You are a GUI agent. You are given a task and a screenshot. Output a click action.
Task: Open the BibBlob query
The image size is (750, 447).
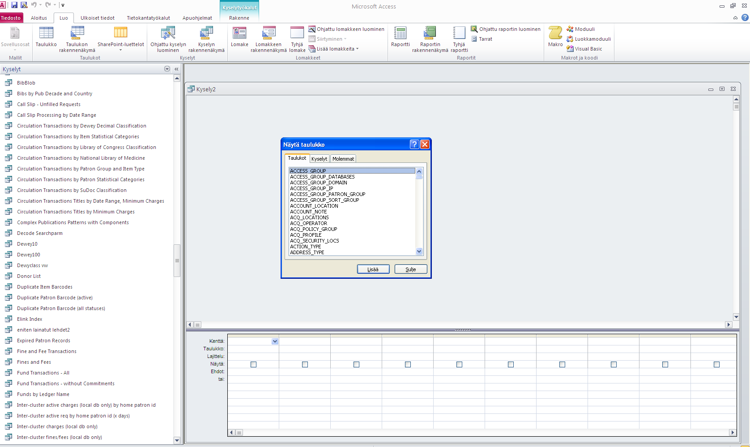tap(26, 83)
